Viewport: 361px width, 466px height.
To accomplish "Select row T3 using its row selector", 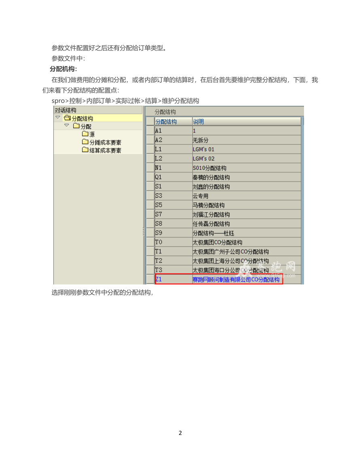I will pyautogui.click(x=150, y=270).
